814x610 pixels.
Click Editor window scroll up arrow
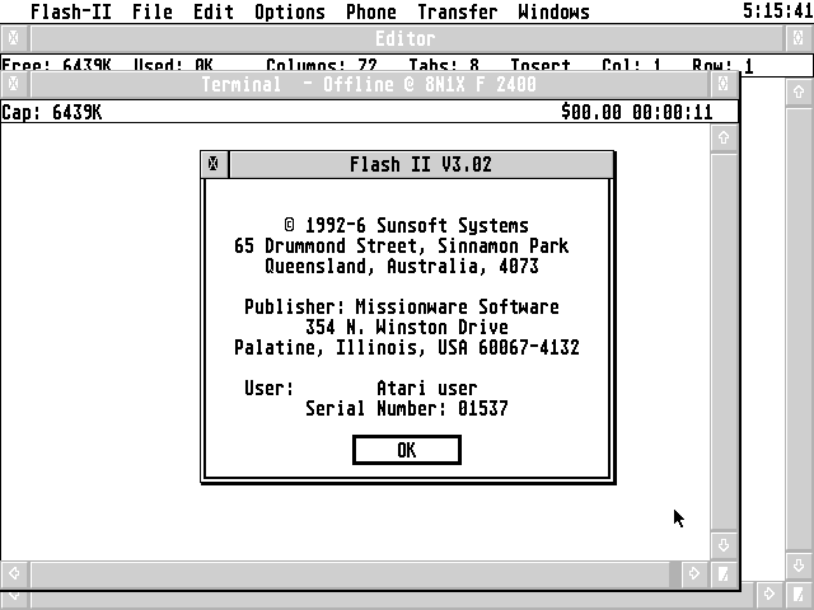(799, 92)
